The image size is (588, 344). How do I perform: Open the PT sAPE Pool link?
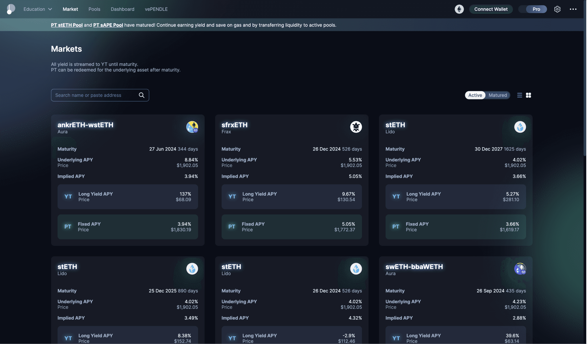click(108, 25)
